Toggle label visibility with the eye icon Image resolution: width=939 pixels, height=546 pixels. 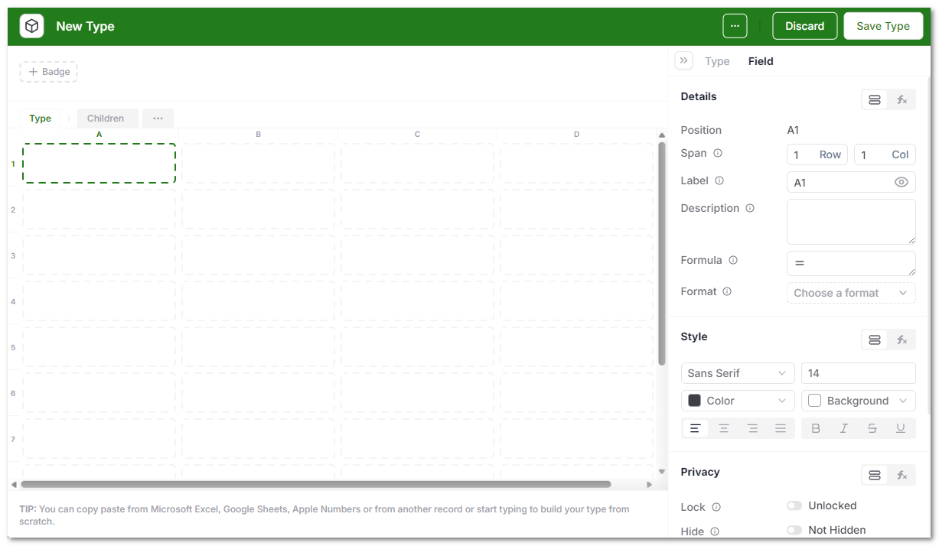[903, 182]
